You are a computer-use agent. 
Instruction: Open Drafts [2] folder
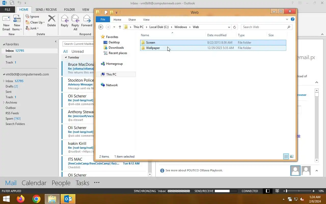coord(12,86)
